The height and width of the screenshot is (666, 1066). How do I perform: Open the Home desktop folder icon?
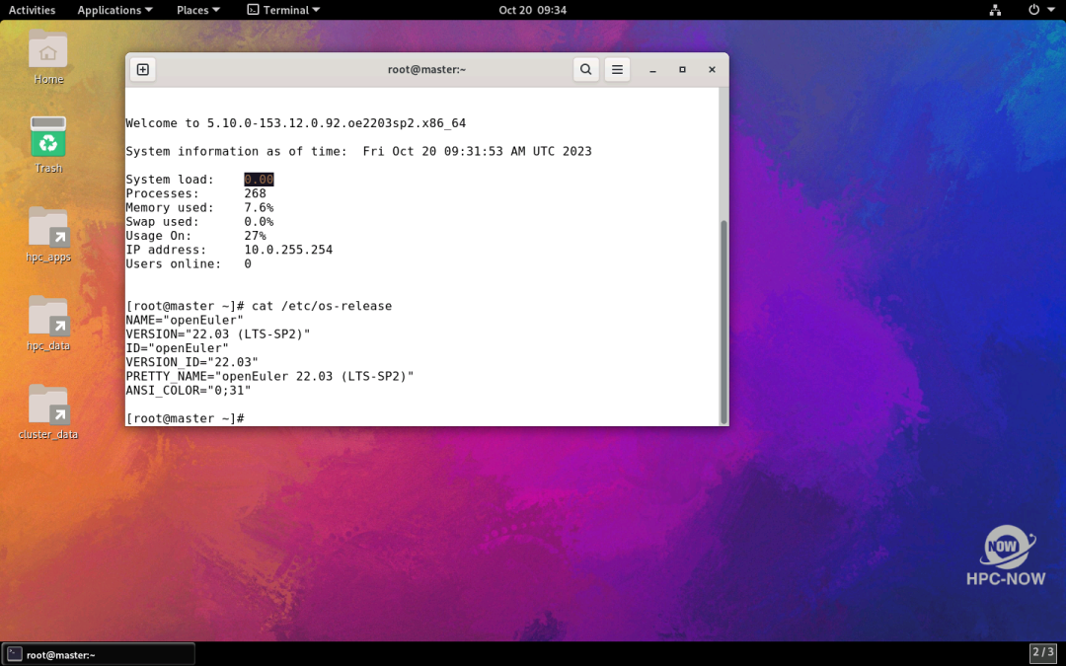click(x=48, y=58)
